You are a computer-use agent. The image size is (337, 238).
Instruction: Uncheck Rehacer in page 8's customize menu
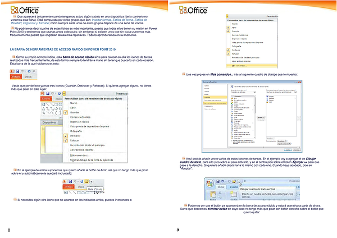pos(66,140)
